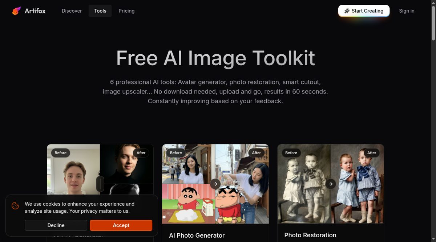This screenshot has width=436, height=242.
Task: Click the Start Creating button
Action: coord(364,11)
